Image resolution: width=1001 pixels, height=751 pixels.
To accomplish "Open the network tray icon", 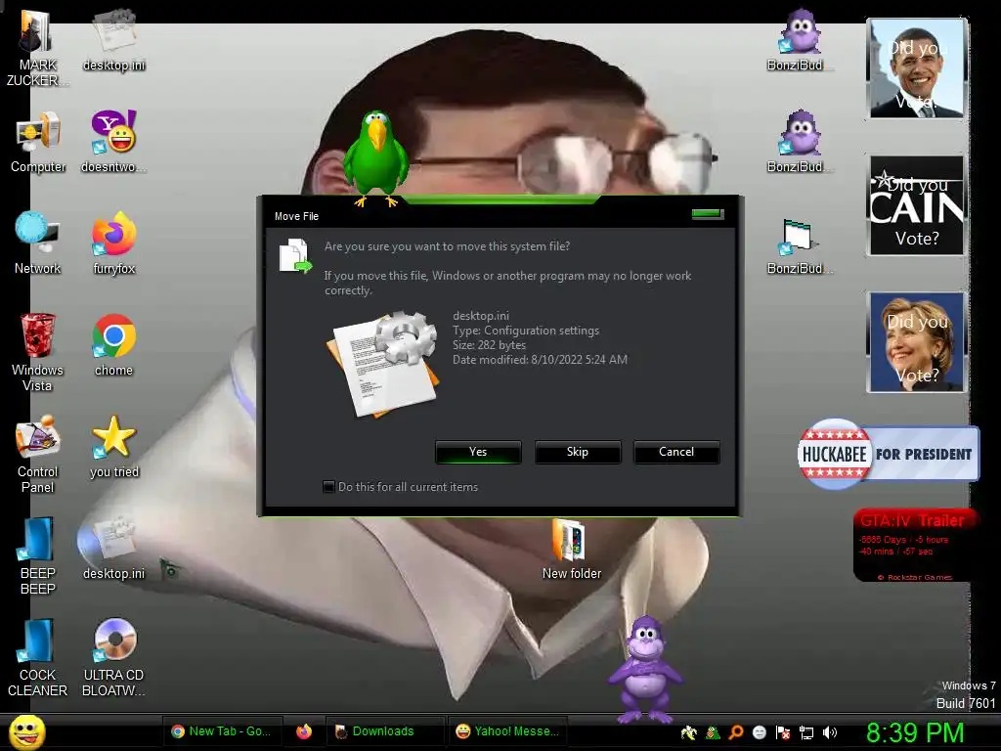I will pyautogui.click(x=806, y=732).
